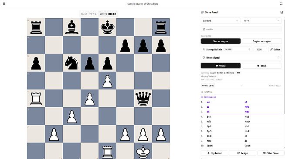
Task: Select the black king on e8
Action: coord(108,27)
